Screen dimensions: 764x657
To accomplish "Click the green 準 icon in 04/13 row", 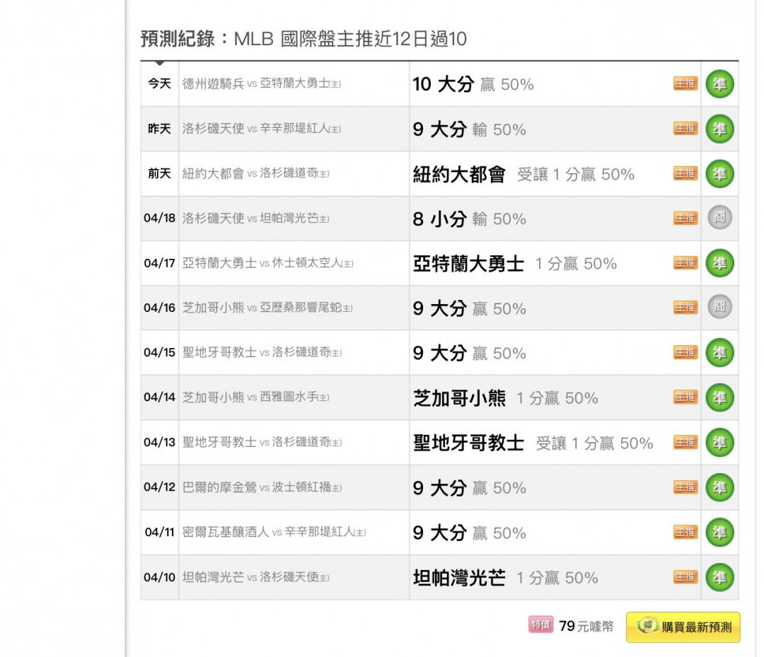I will point(719,442).
